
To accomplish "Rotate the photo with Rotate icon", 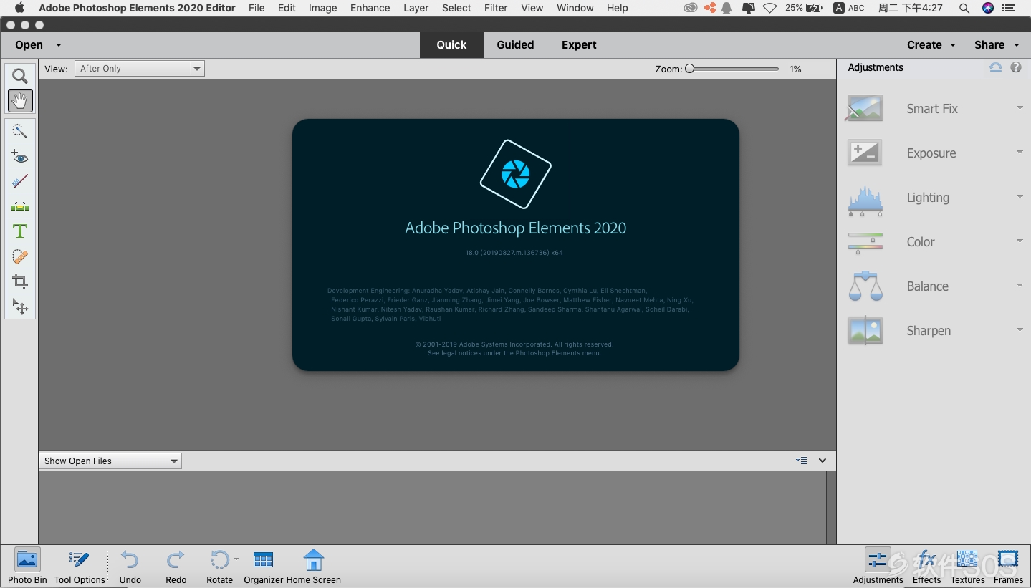I will pos(219,560).
